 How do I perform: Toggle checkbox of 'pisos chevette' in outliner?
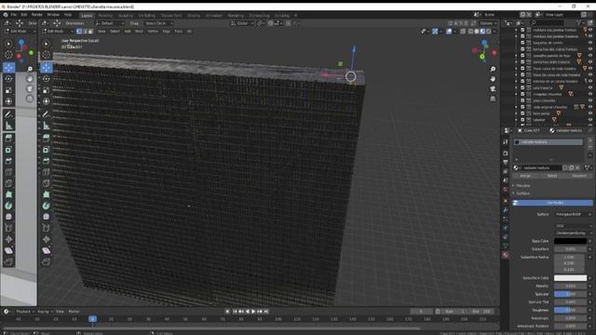(x=522, y=100)
